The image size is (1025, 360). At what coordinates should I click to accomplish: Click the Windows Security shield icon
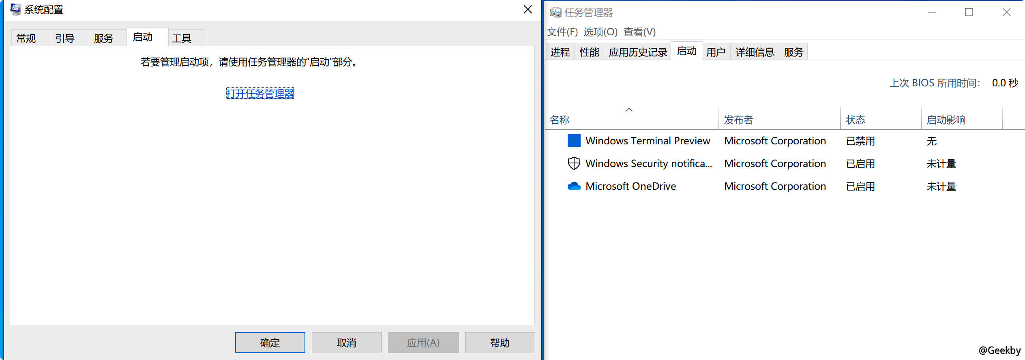[x=574, y=163]
